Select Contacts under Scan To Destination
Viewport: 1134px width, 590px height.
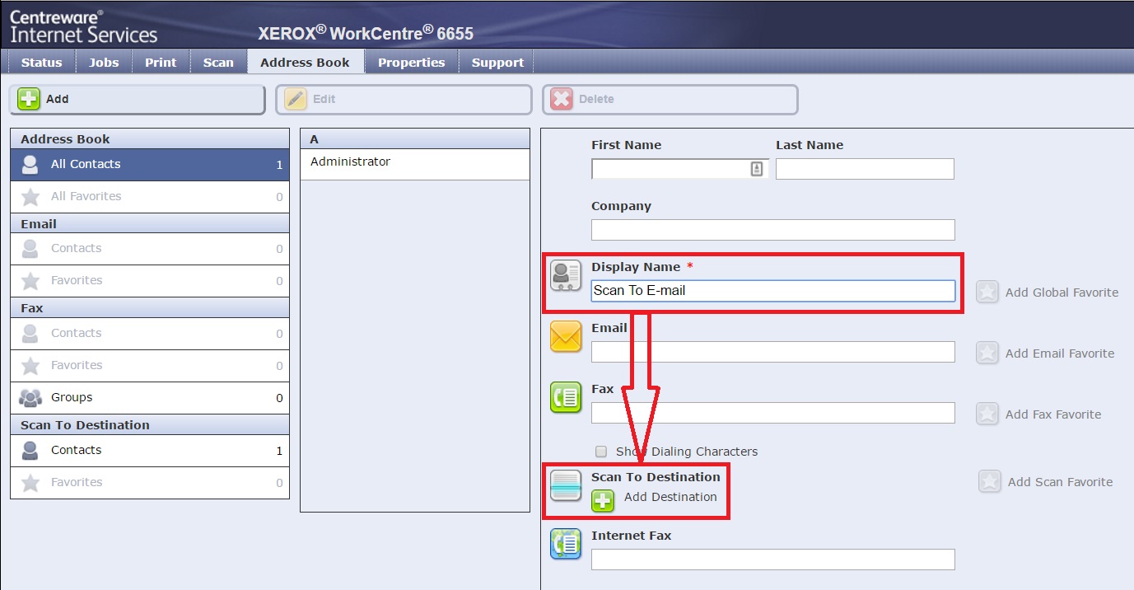click(149, 450)
